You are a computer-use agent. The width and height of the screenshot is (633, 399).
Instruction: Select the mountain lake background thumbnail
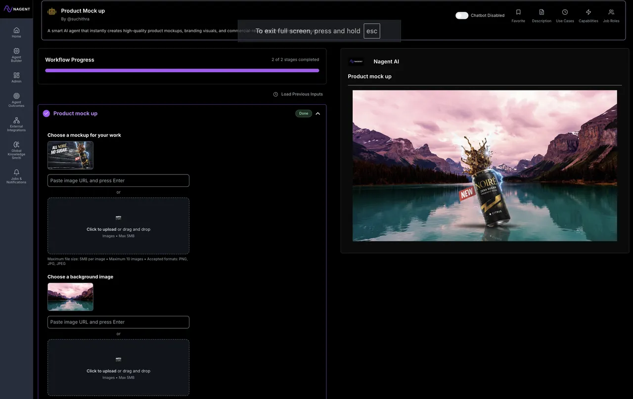tap(70, 297)
